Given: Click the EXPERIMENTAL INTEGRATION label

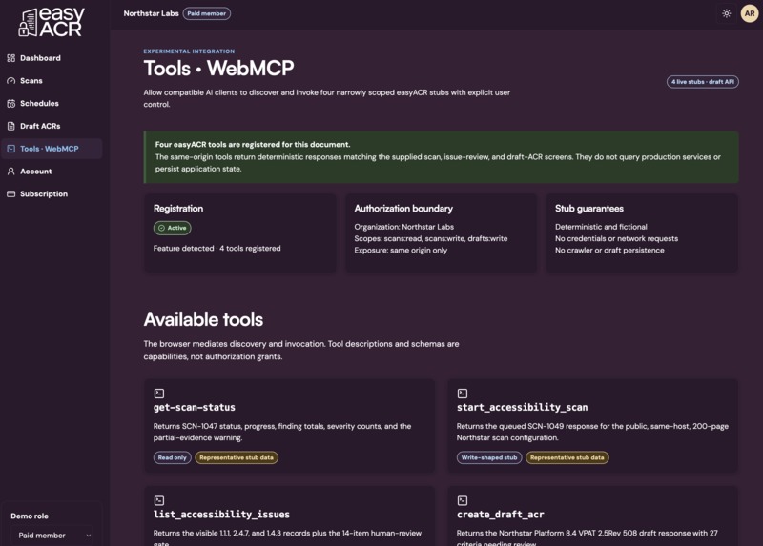Looking at the screenshot, I should pos(189,51).
